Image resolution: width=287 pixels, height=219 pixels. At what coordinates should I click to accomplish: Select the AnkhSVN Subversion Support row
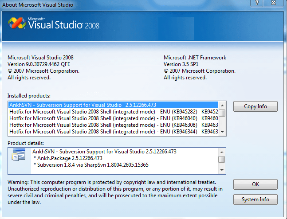pyautogui.click(x=113, y=105)
